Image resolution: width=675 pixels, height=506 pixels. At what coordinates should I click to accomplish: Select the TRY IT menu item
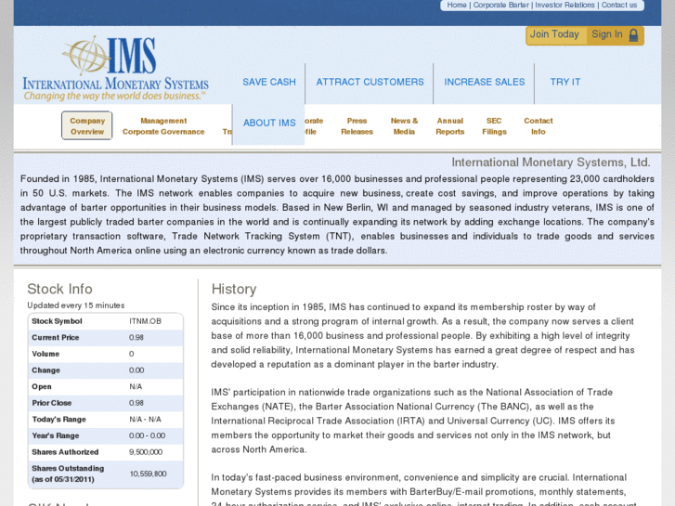coord(565,82)
